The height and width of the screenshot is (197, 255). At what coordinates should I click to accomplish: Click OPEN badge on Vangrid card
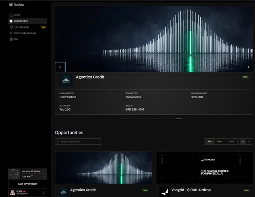pos(246,190)
